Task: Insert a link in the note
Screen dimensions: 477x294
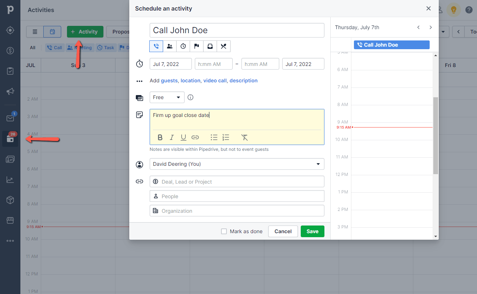Action: [x=195, y=137]
